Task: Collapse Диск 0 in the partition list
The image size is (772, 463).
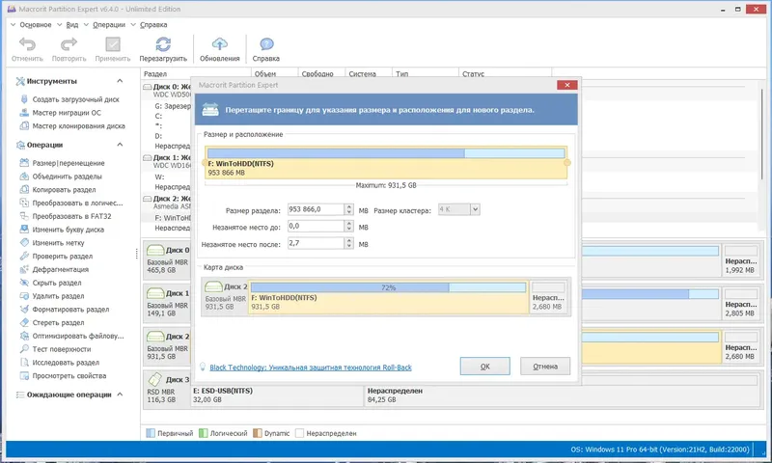Action: [x=148, y=87]
